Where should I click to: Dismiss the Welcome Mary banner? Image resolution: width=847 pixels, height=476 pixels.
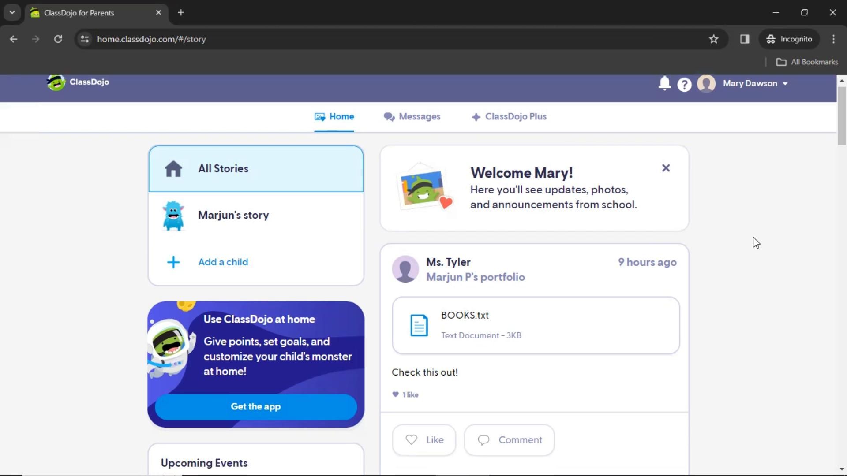(666, 168)
